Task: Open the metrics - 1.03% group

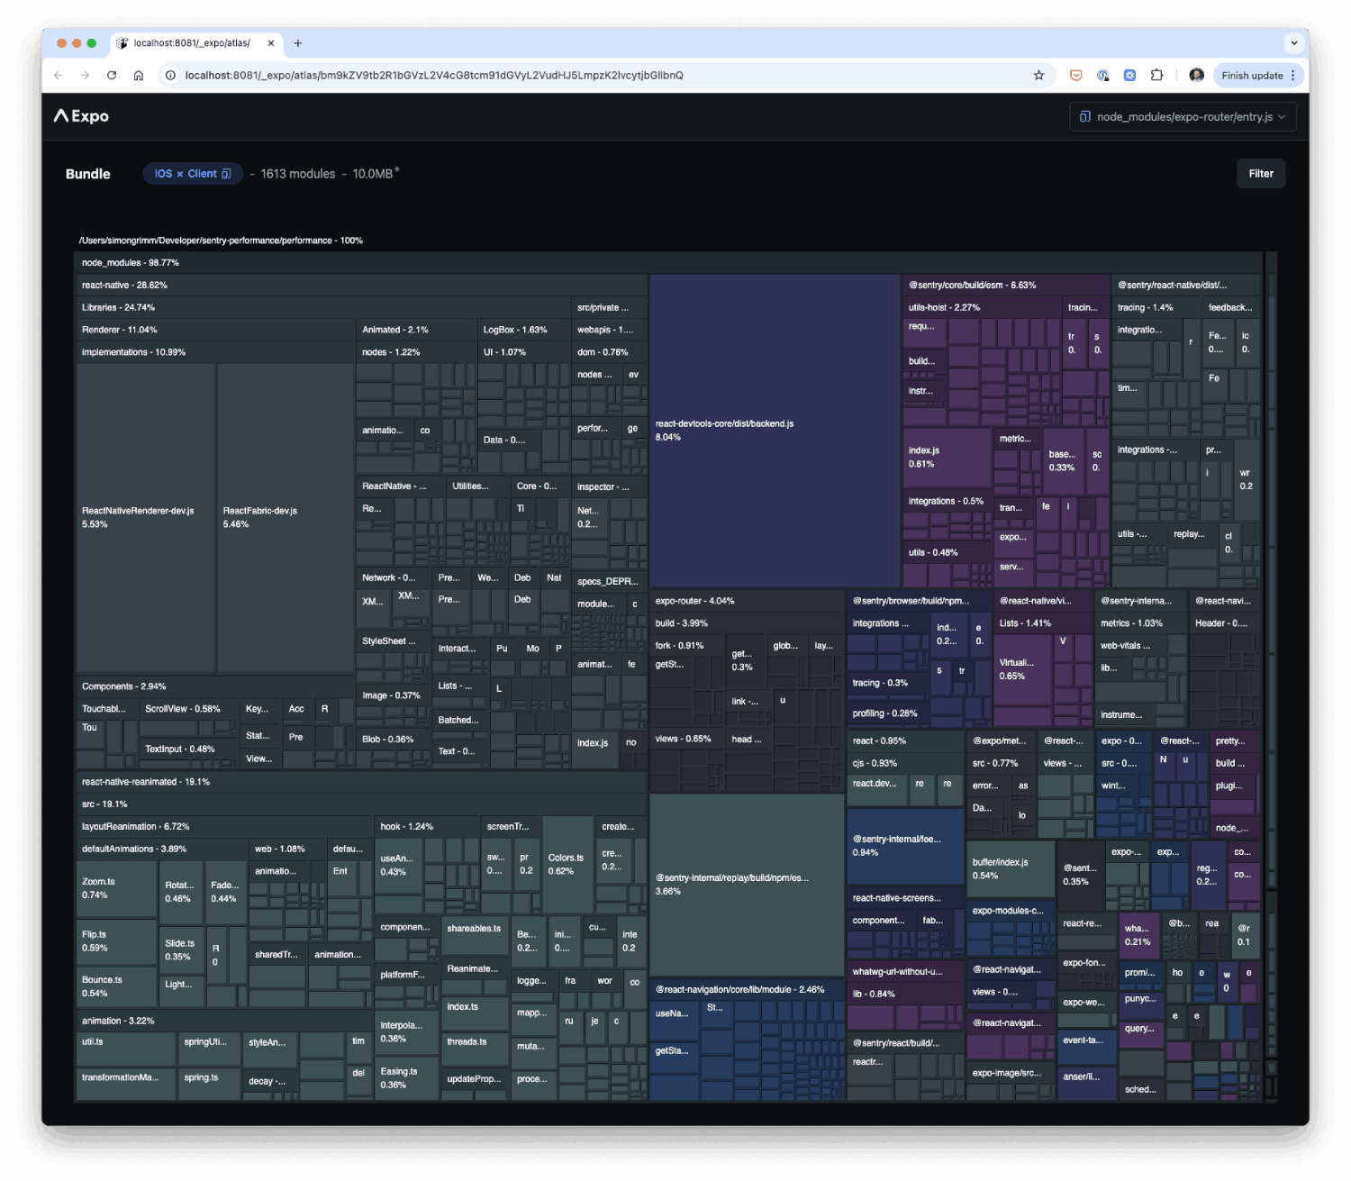Action: coord(1140,624)
